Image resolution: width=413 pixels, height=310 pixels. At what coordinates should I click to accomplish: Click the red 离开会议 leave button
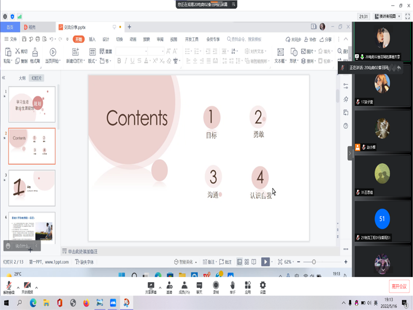(x=399, y=286)
